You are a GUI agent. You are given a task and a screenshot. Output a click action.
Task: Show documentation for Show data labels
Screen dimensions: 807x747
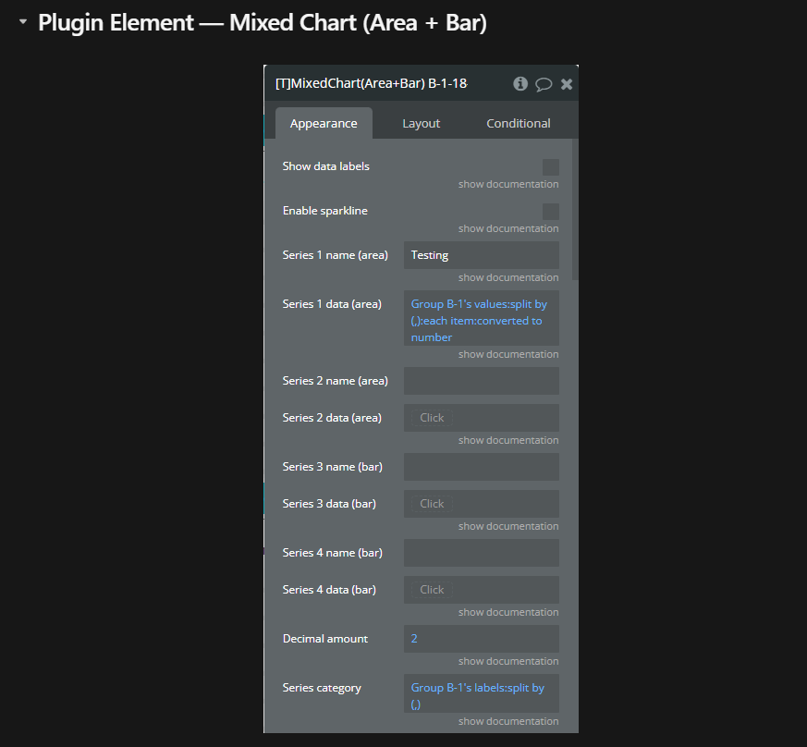(x=507, y=185)
